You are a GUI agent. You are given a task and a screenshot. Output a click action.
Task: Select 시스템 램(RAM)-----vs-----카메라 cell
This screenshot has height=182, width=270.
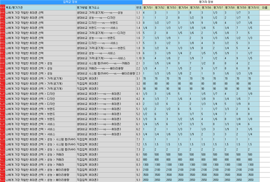112,63
